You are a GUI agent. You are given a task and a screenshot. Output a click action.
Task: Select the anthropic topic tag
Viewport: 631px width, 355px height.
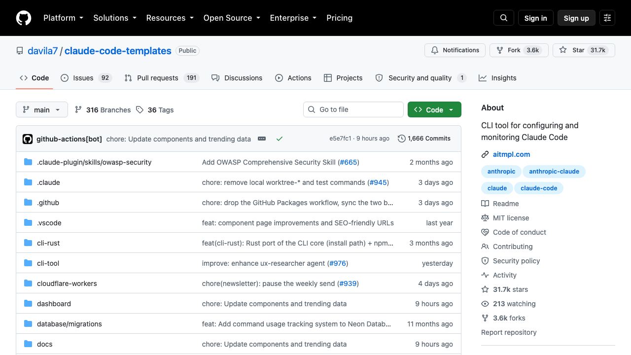pos(501,172)
